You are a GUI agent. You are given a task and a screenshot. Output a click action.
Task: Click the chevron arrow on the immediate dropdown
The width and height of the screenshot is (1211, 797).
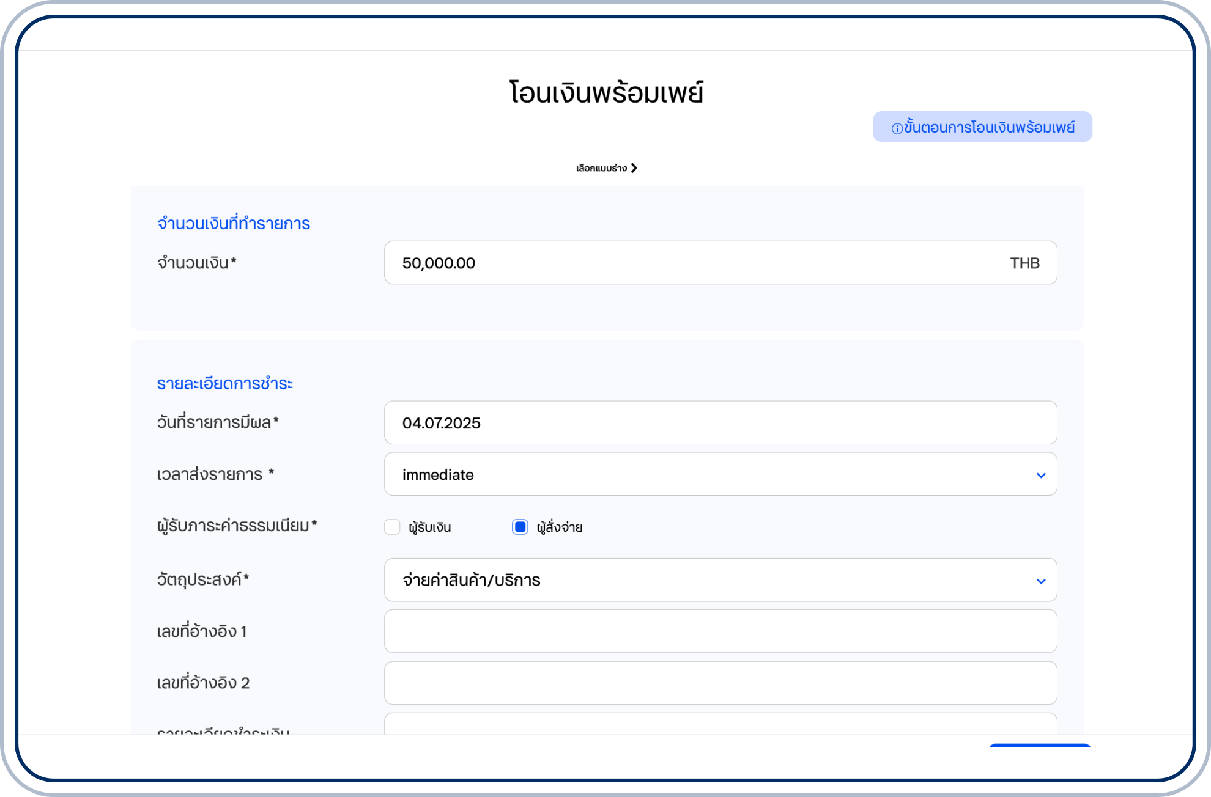(x=1040, y=475)
